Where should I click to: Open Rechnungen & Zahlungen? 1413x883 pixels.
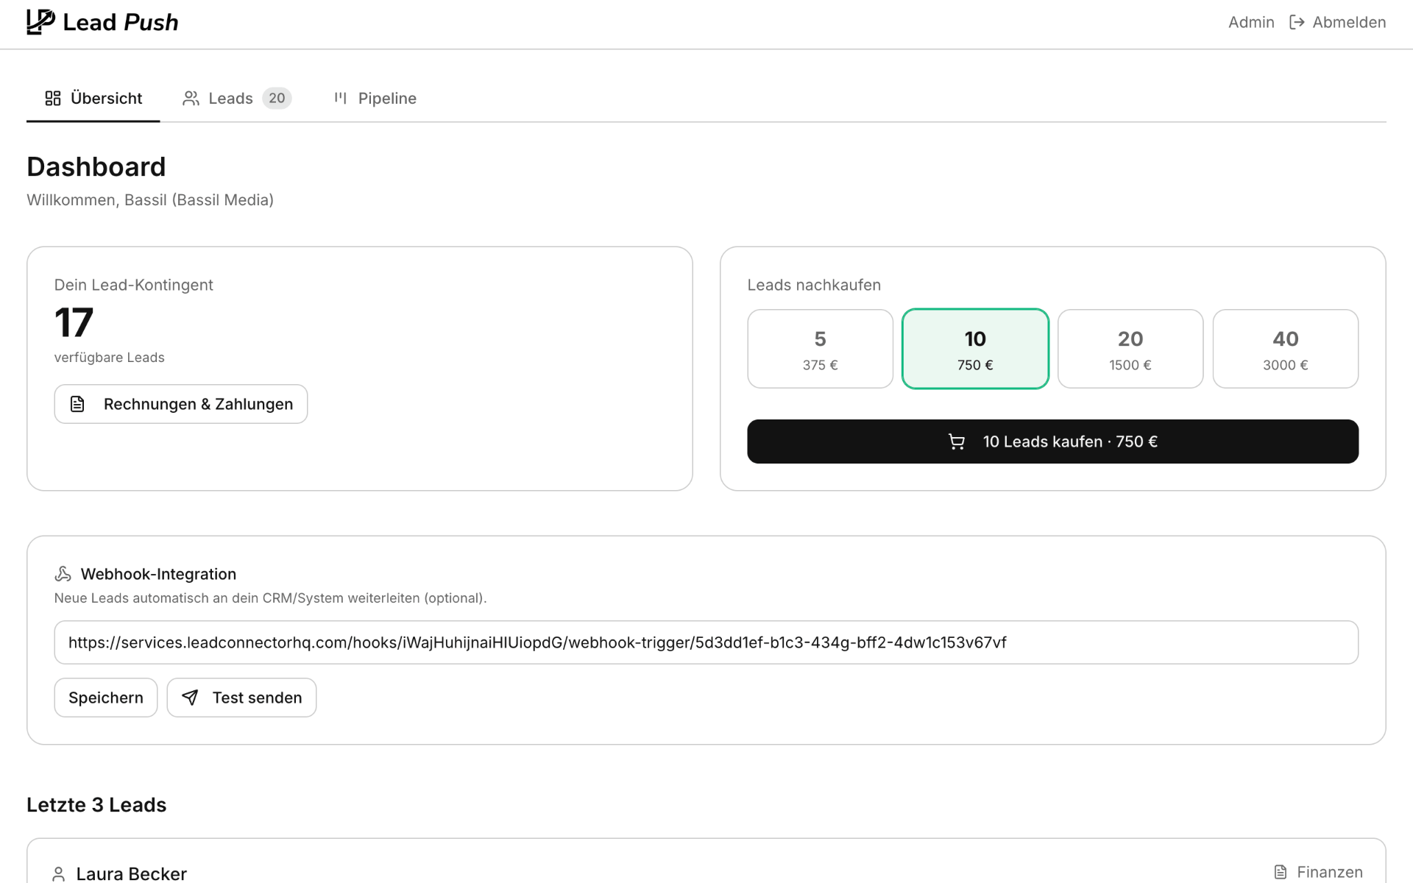tap(181, 404)
